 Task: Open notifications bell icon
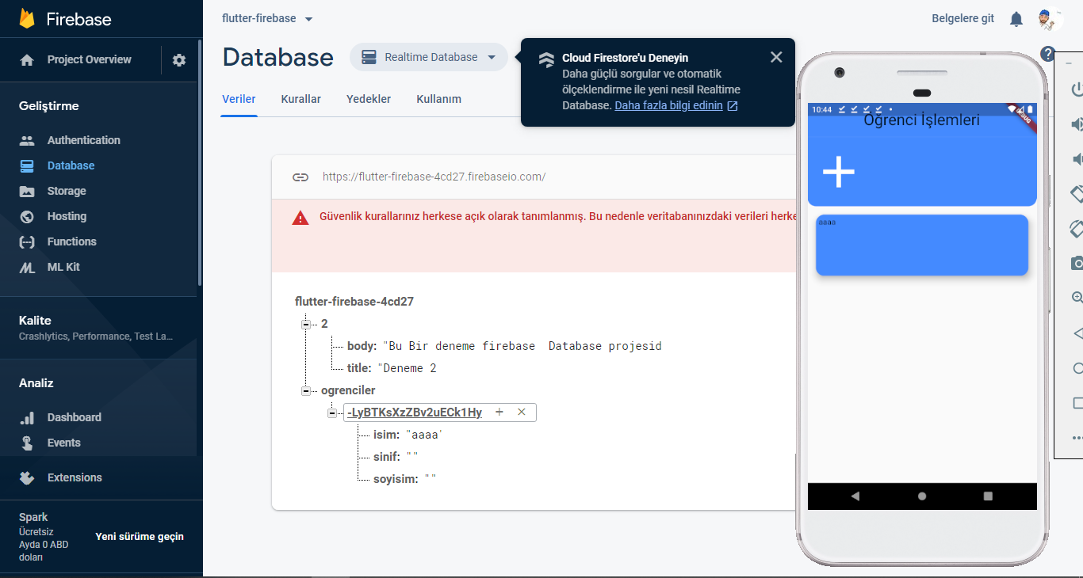(x=1016, y=19)
